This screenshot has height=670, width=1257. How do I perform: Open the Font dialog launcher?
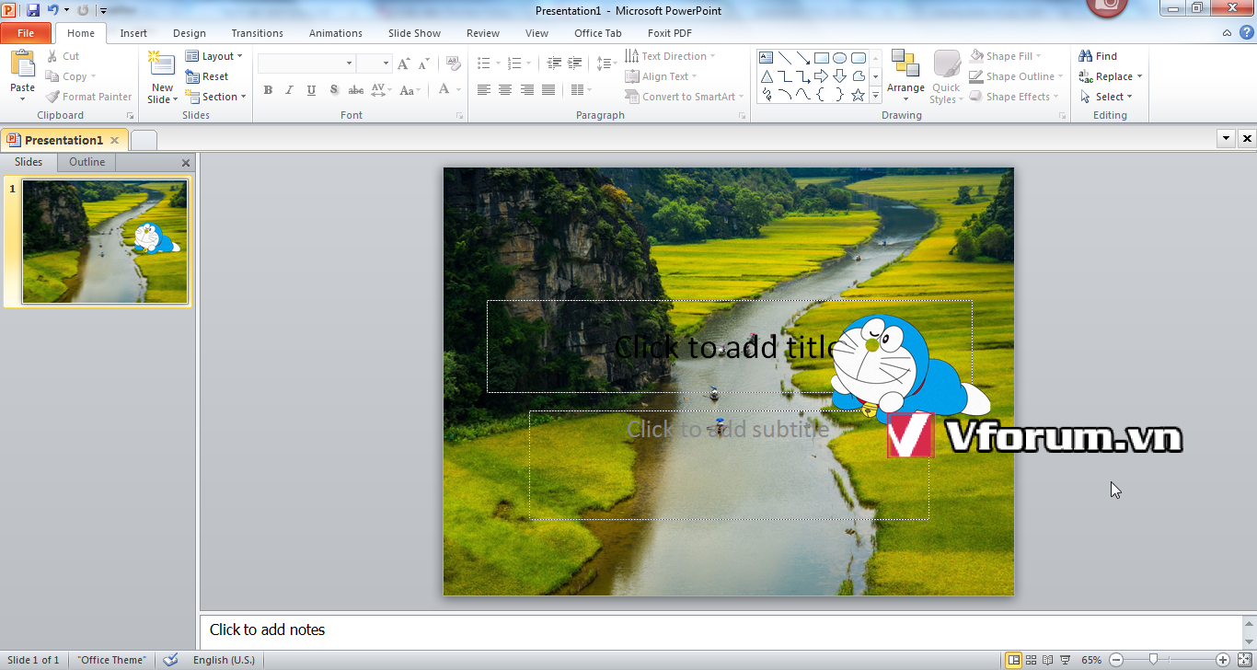[459, 116]
